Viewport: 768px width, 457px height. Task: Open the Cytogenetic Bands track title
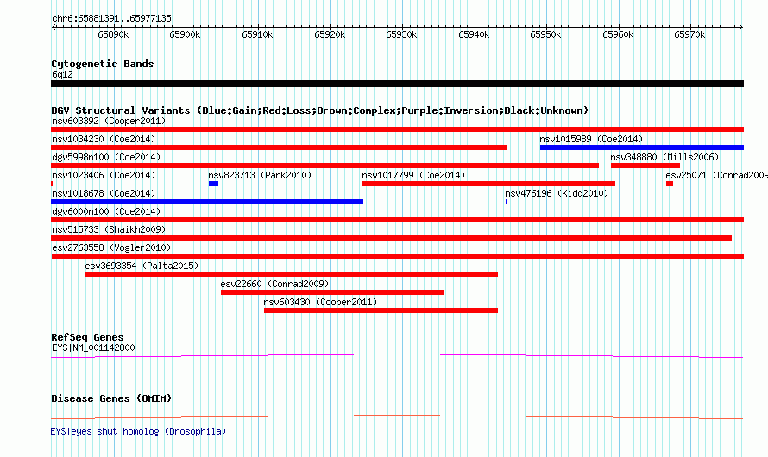tap(103, 64)
